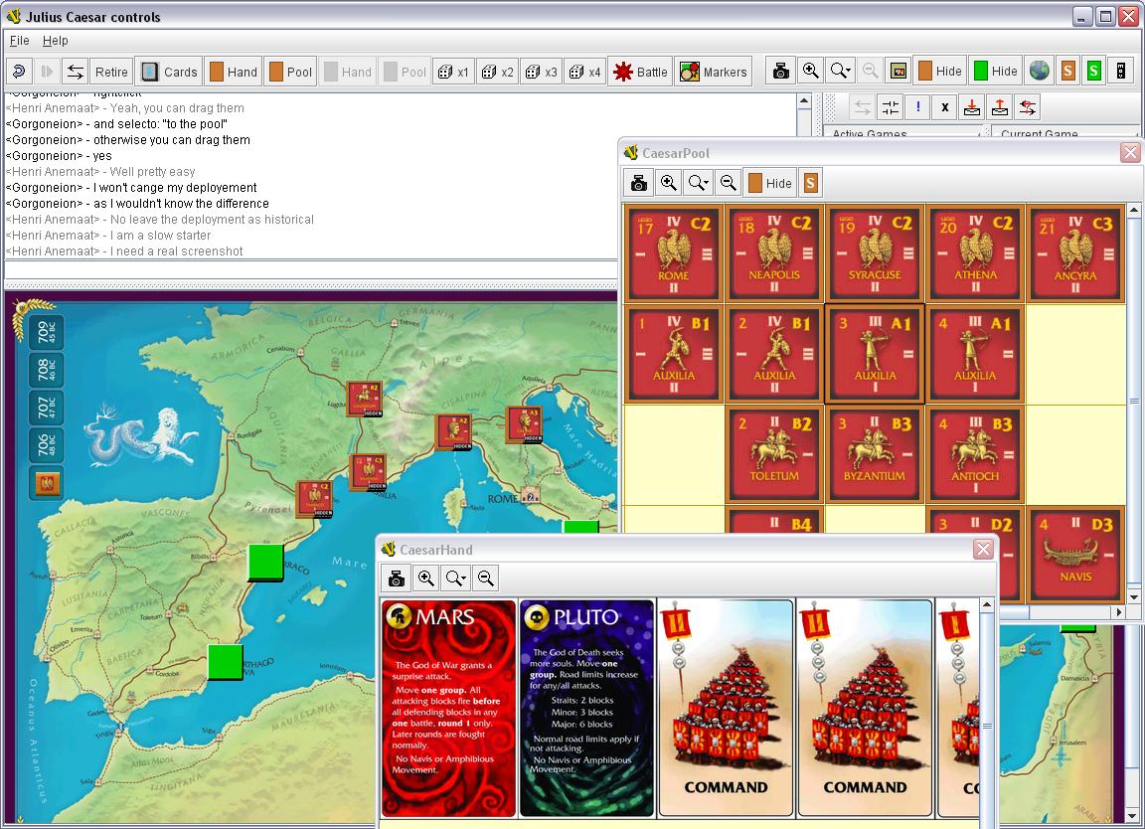Toggle the orange Pool window button
1145x829 pixels.
click(x=290, y=72)
